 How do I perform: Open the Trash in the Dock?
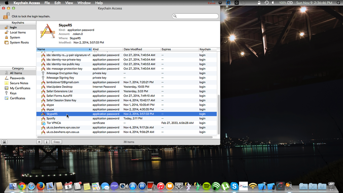click(x=331, y=186)
